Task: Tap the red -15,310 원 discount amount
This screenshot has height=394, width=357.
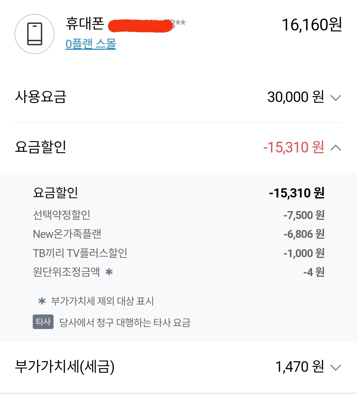Action: [x=294, y=147]
